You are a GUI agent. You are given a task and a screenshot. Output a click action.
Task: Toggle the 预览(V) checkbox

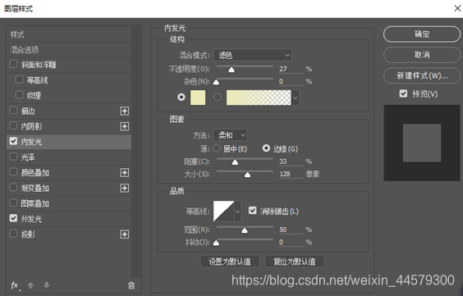[x=403, y=93]
